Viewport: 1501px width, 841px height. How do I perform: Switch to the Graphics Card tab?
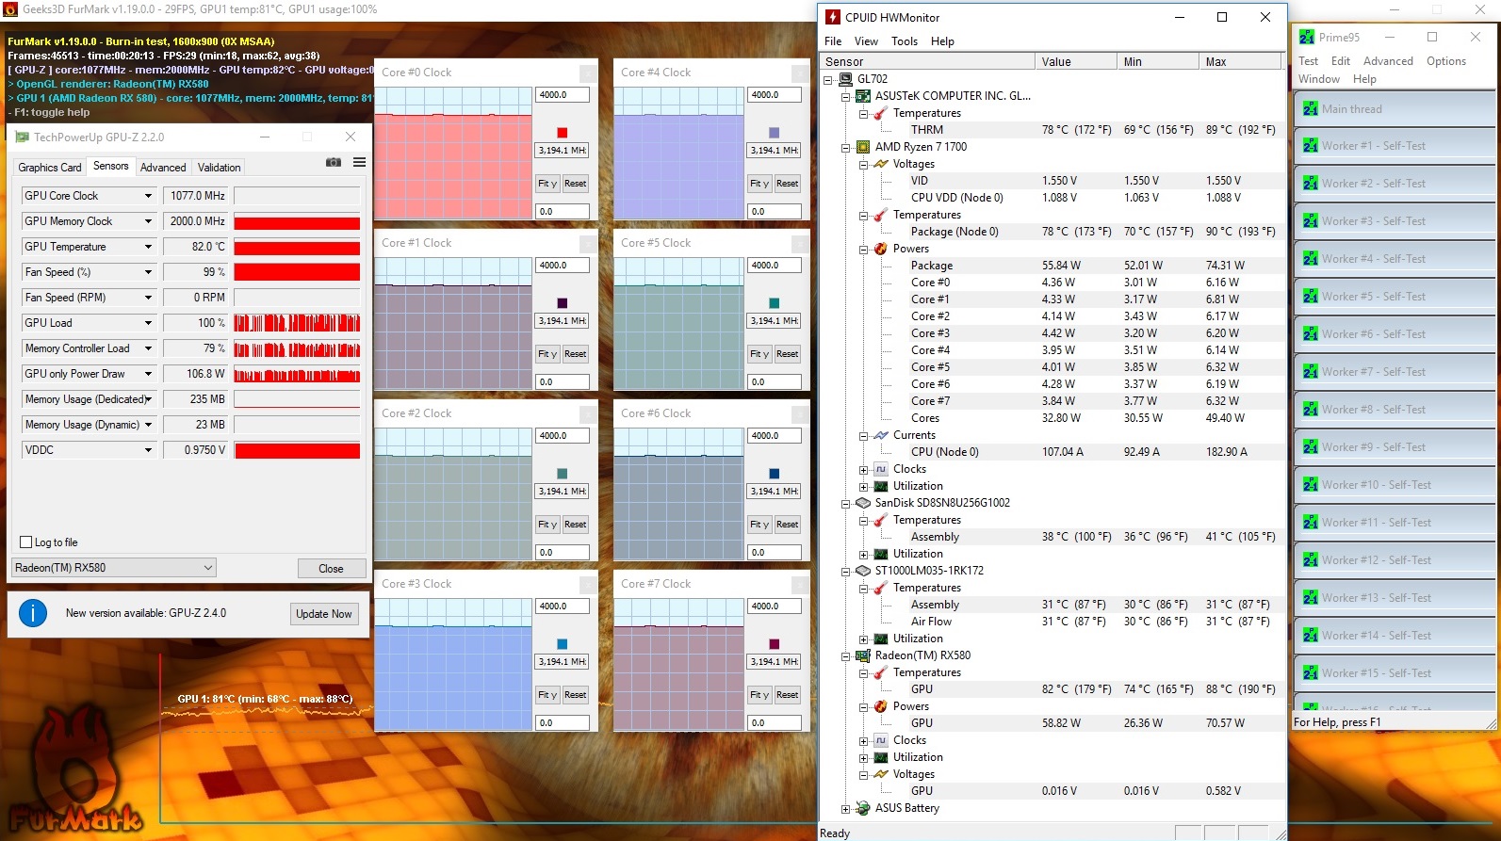coord(50,168)
